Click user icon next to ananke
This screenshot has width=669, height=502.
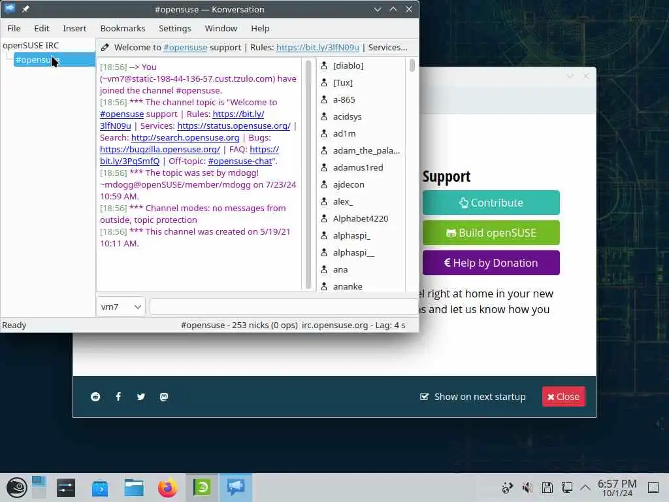click(324, 286)
